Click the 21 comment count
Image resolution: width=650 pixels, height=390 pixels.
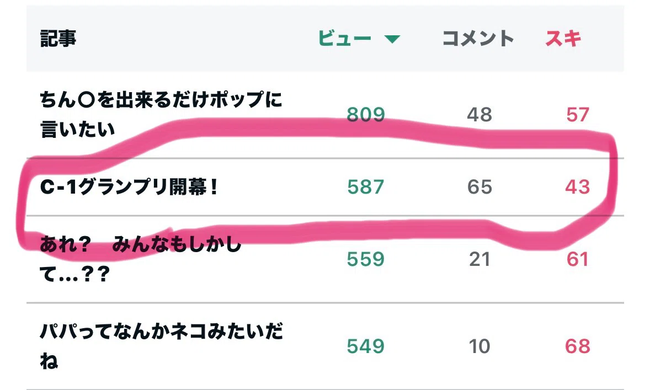point(479,259)
